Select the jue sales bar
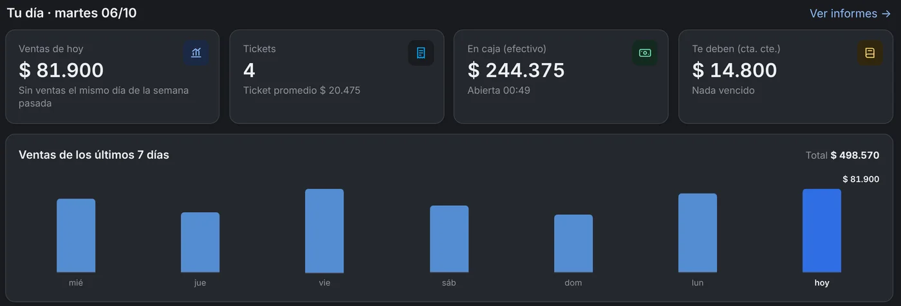 point(200,242)
